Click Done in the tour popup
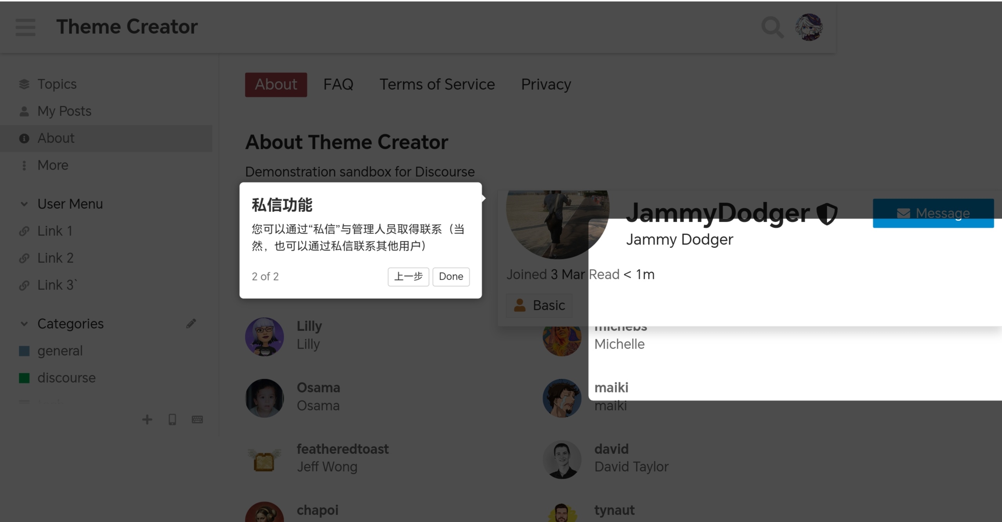Image resolution: width=1002 pixels, height=522 pixels. pos(451,276)
